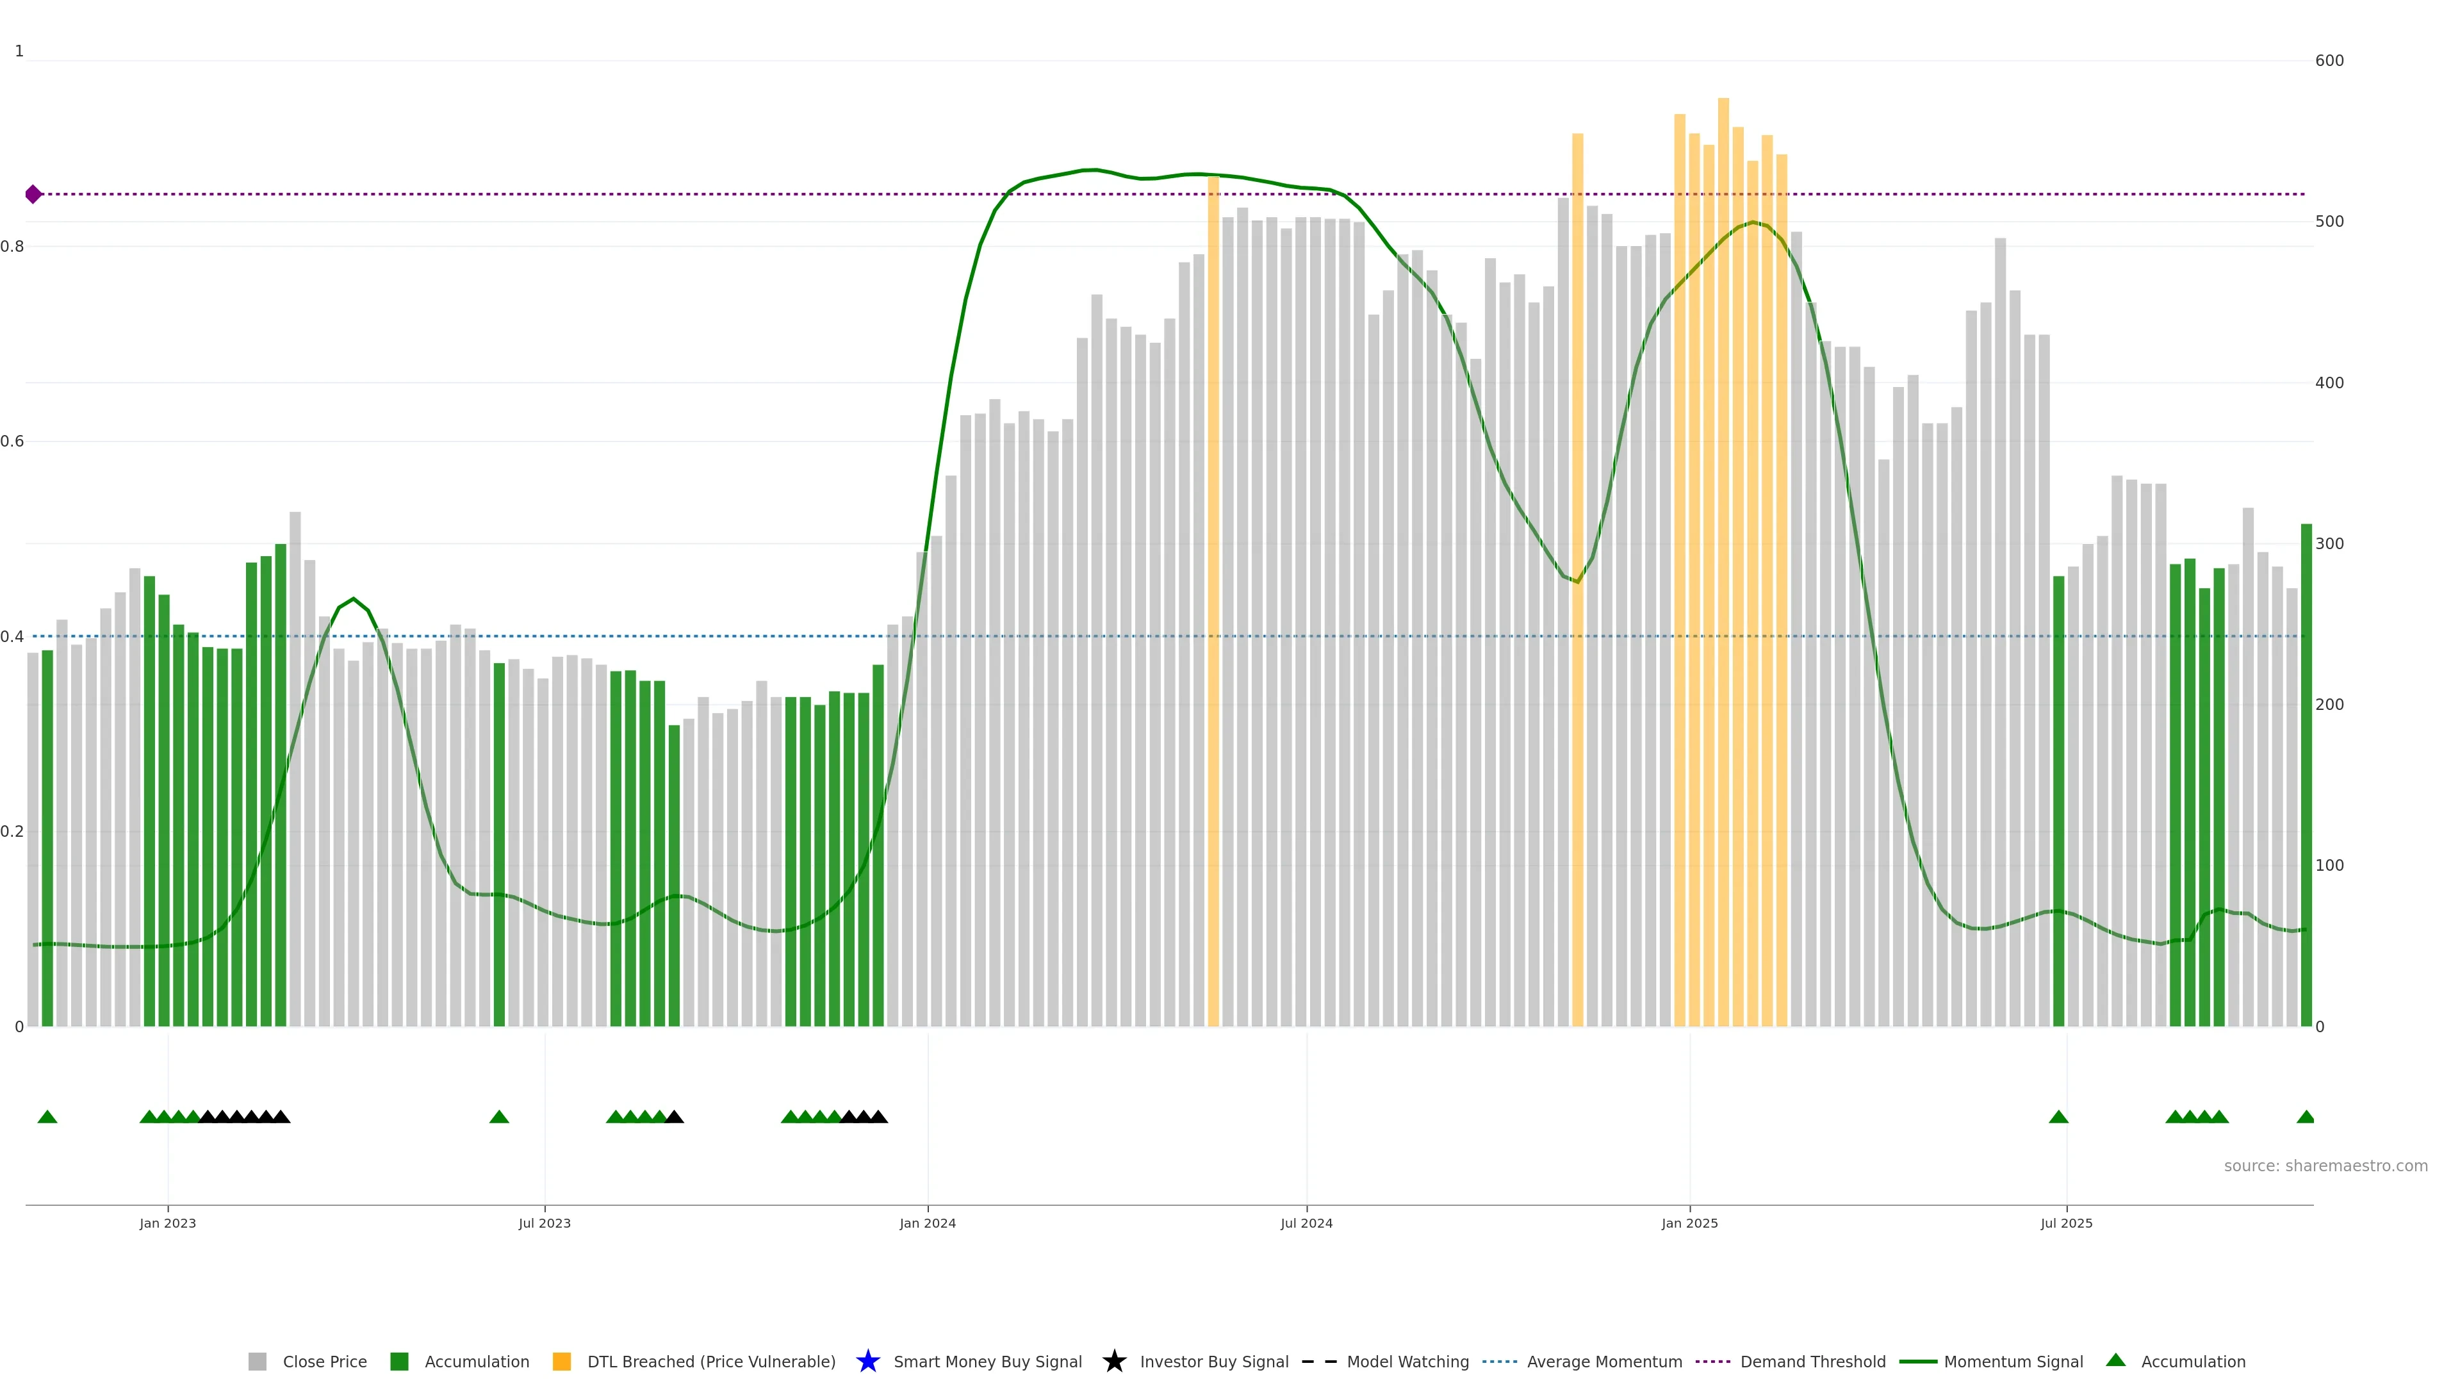Click the Jul 2024 axis label
The width and height of the screenshot is (2460, 1384).
coord(1306,1223)
